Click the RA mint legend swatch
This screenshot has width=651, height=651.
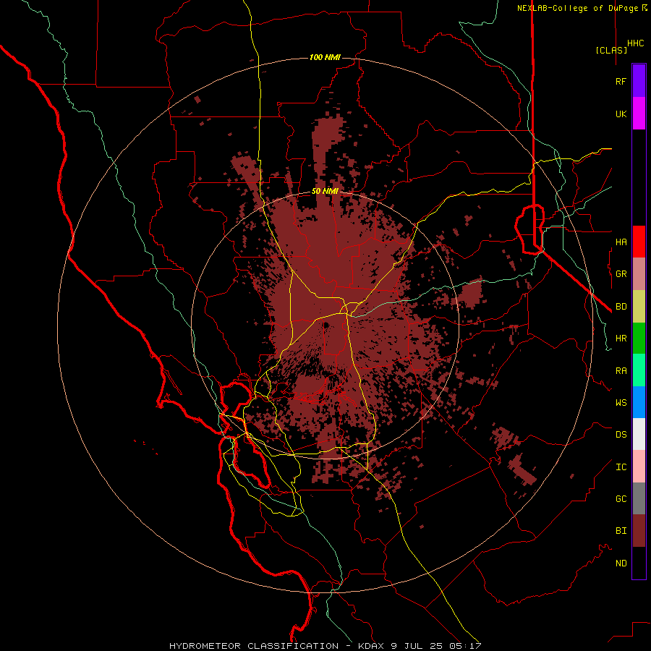coord(639,370)
